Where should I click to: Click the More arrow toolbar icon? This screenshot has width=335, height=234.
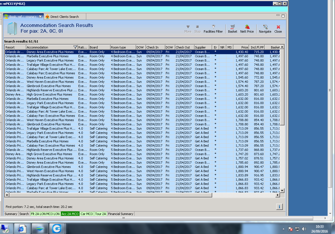click(188, 29)
